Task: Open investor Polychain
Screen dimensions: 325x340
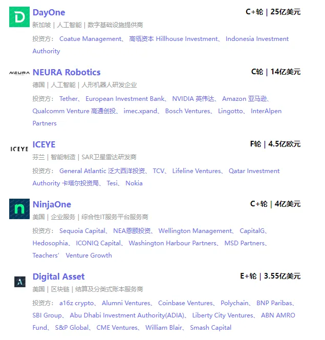Action: (234, 303)
